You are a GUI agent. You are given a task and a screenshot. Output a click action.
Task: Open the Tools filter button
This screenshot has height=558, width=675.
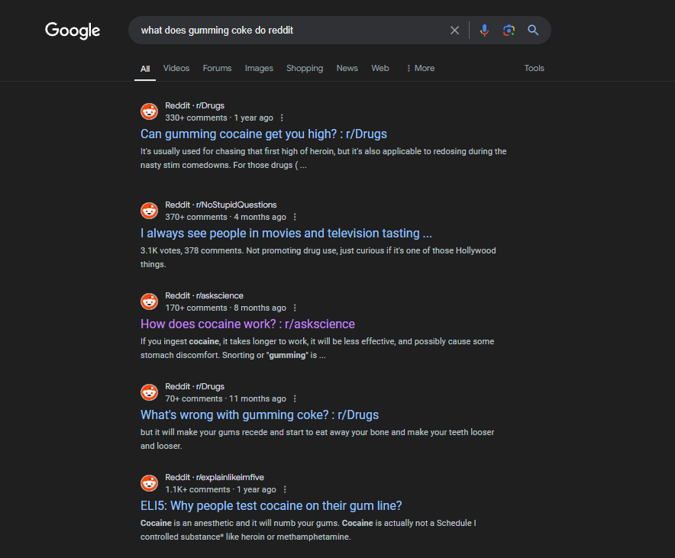[x=535, y=69]
